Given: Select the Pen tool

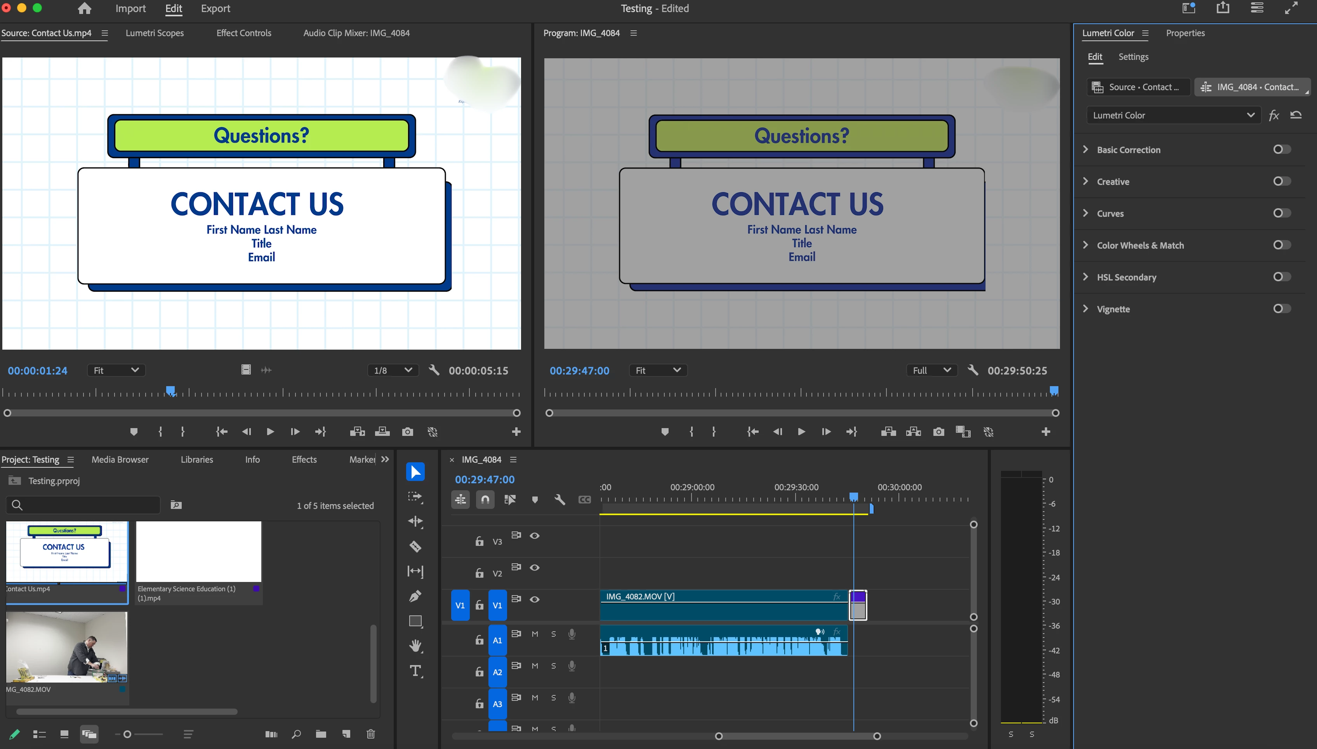Looking at the screenshot, I should [x=415, y=596].
